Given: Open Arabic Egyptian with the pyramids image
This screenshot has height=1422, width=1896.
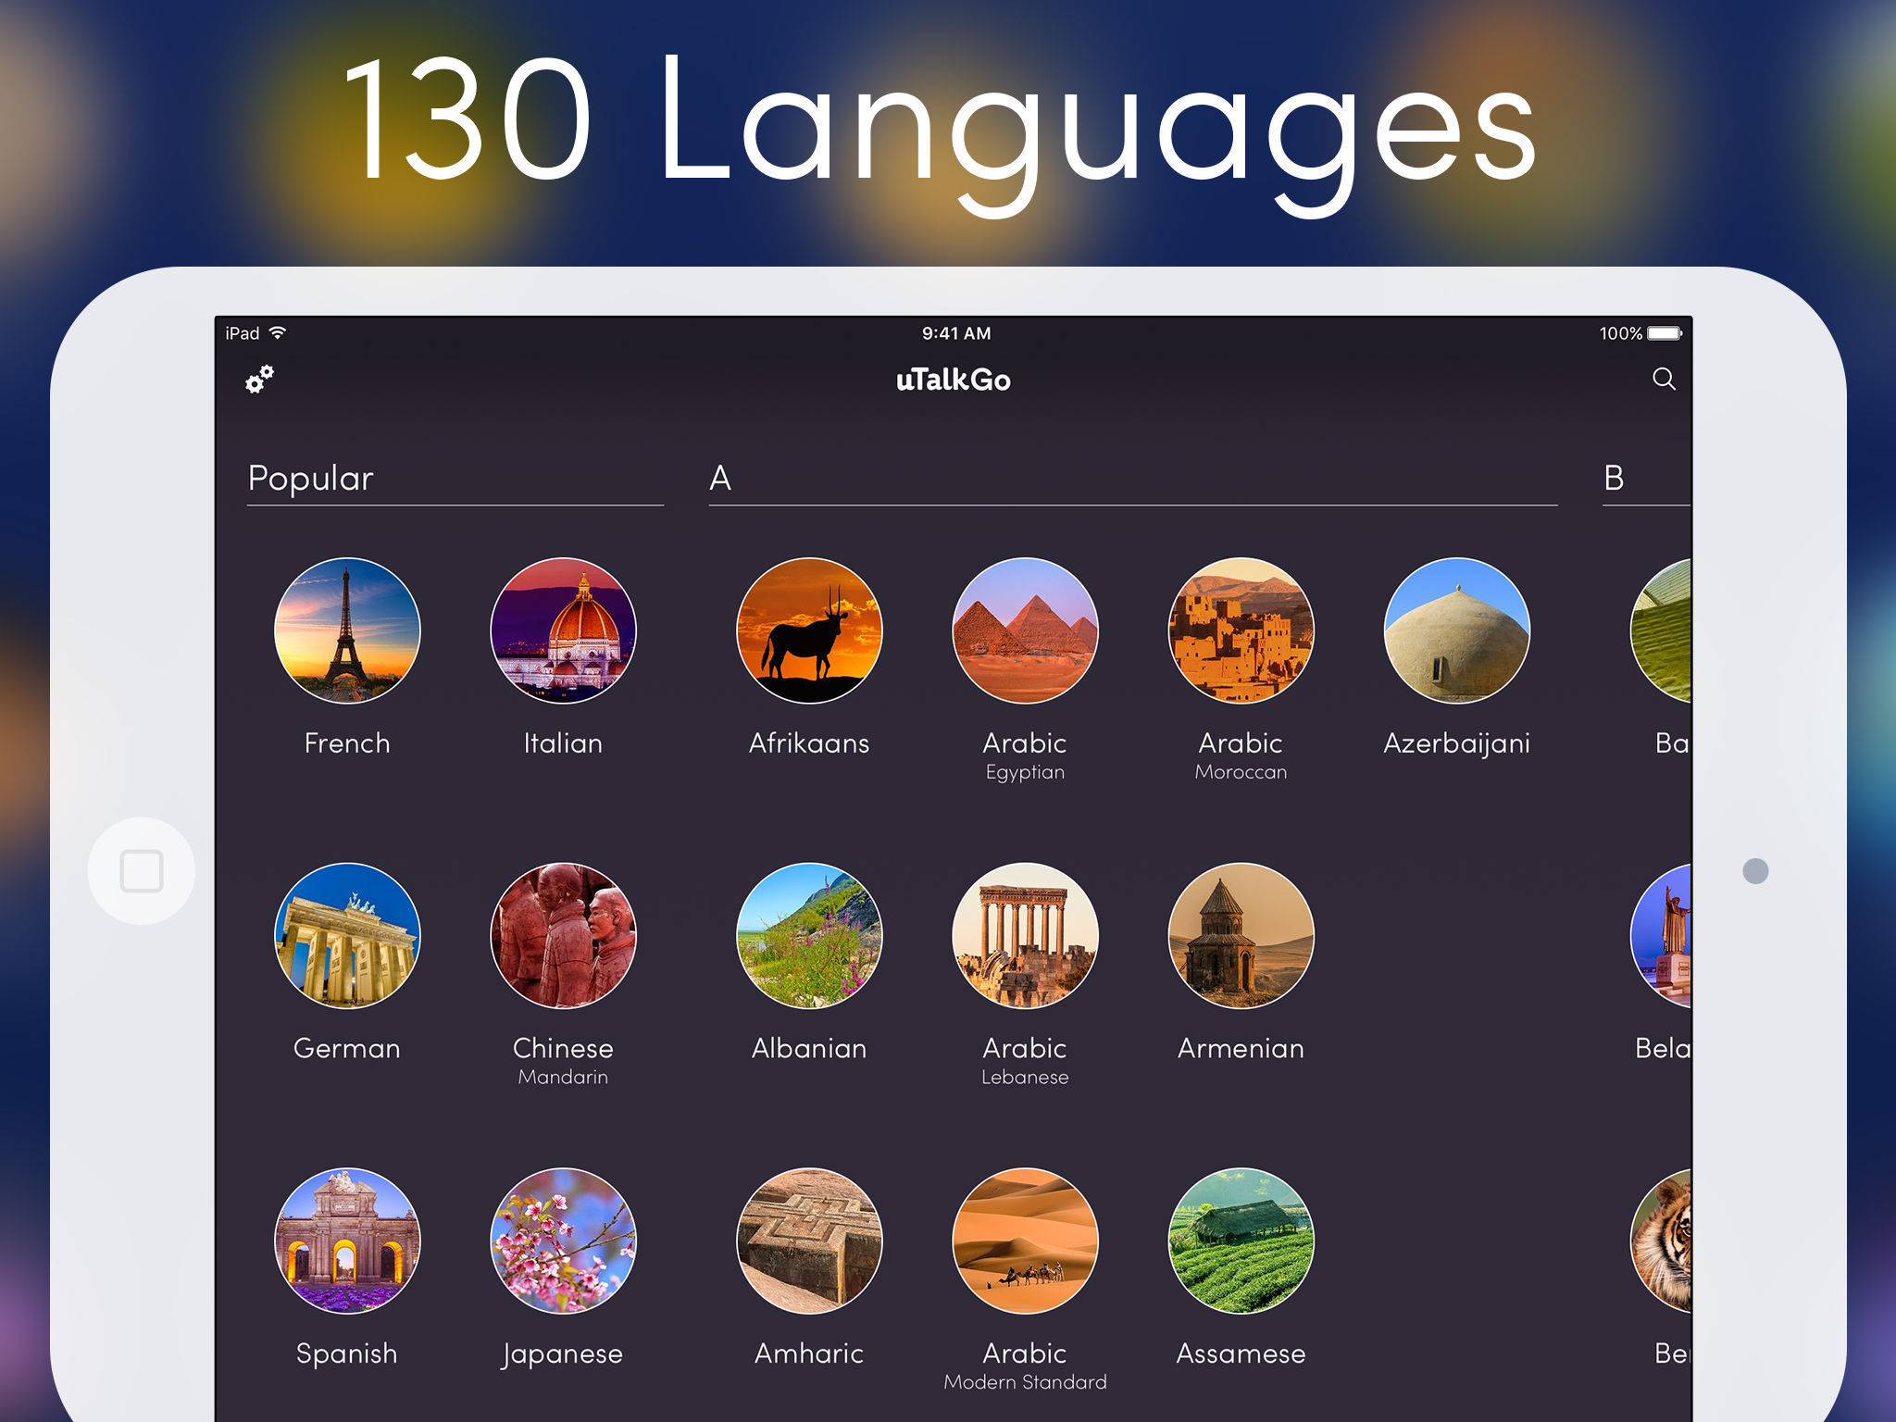Looking at the screenshot, I should [x=1025, y=630].
